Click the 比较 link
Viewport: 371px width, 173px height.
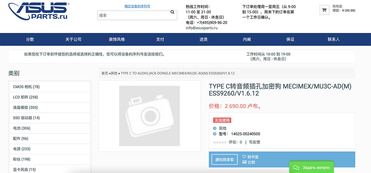pos(251,162)
